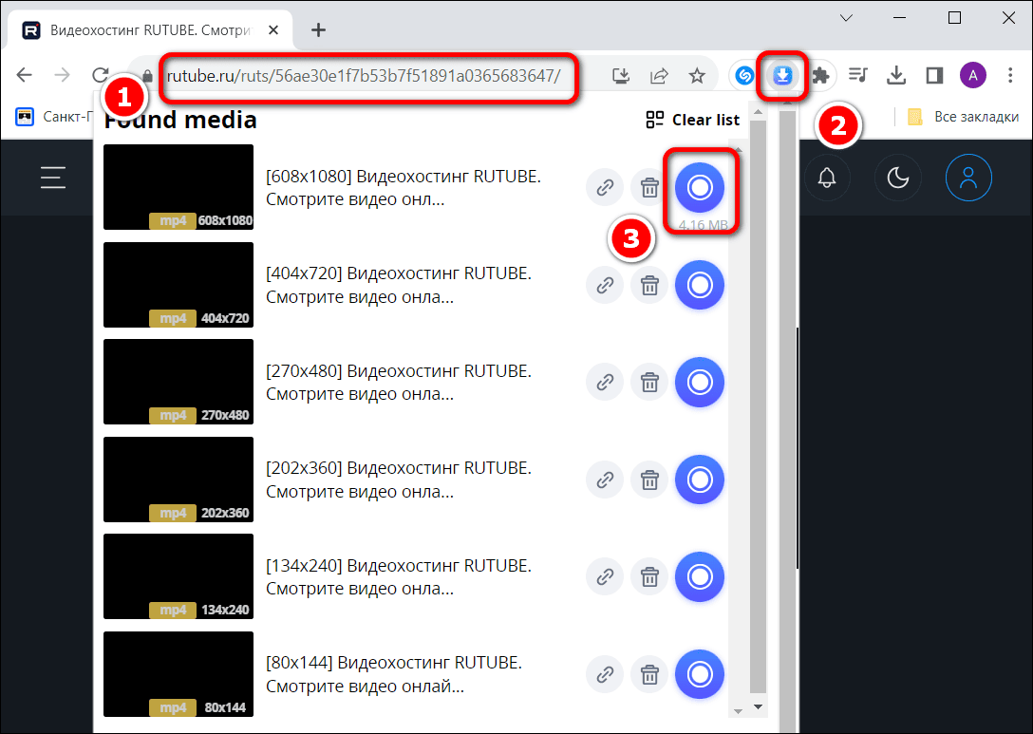Toggle the browser side panel icon
The height and width of the screenshot is (734, 1033).
pos(934,76)
